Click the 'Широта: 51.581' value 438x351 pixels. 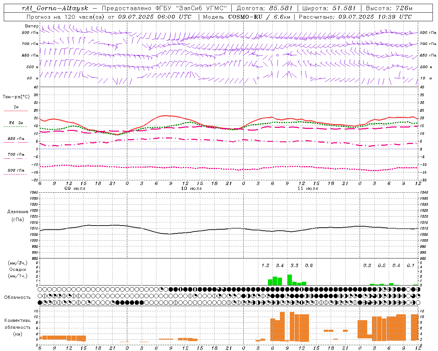click(329, 8)
